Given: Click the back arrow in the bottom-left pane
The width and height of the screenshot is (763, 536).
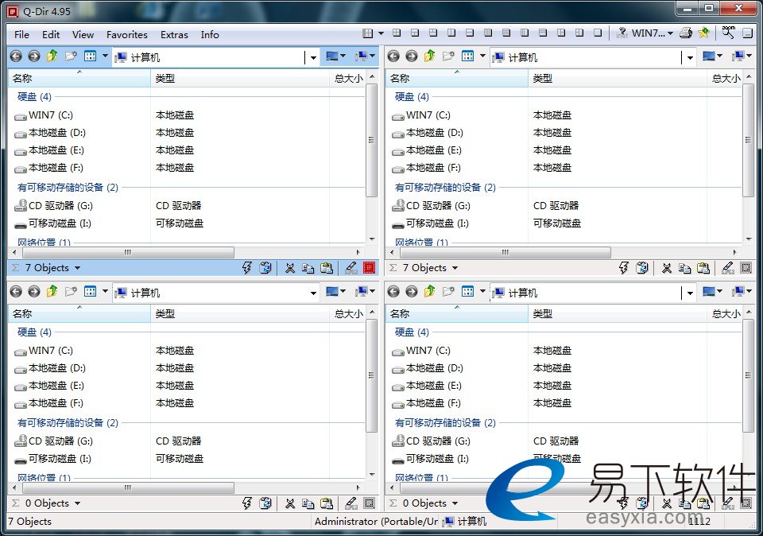Looking at the screenshot, I should coord(16,292).
